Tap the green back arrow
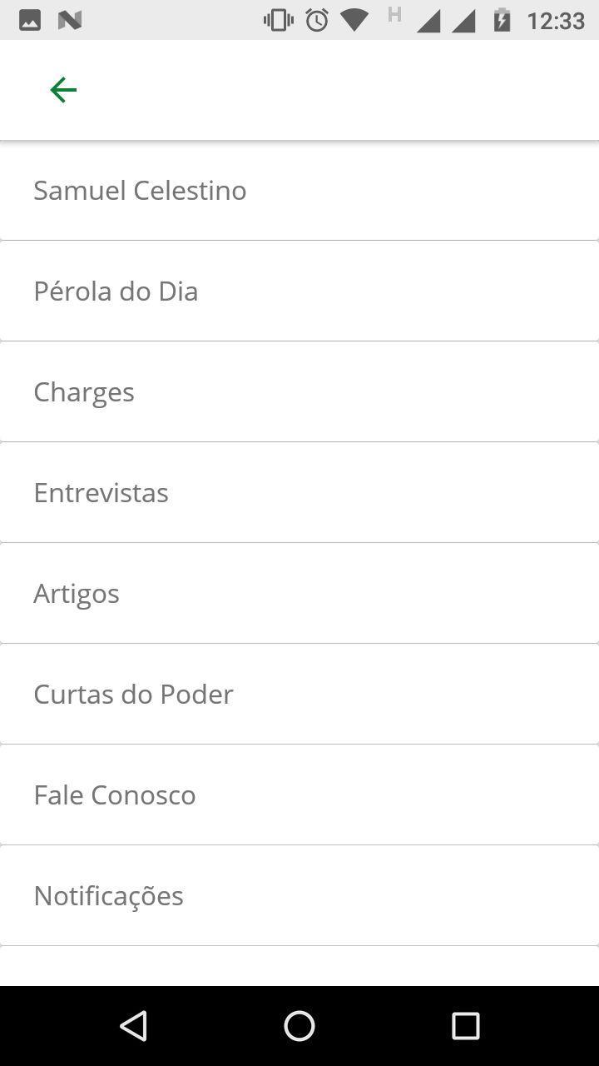This screenshot has height=1066, width=599. coord(63,90)
